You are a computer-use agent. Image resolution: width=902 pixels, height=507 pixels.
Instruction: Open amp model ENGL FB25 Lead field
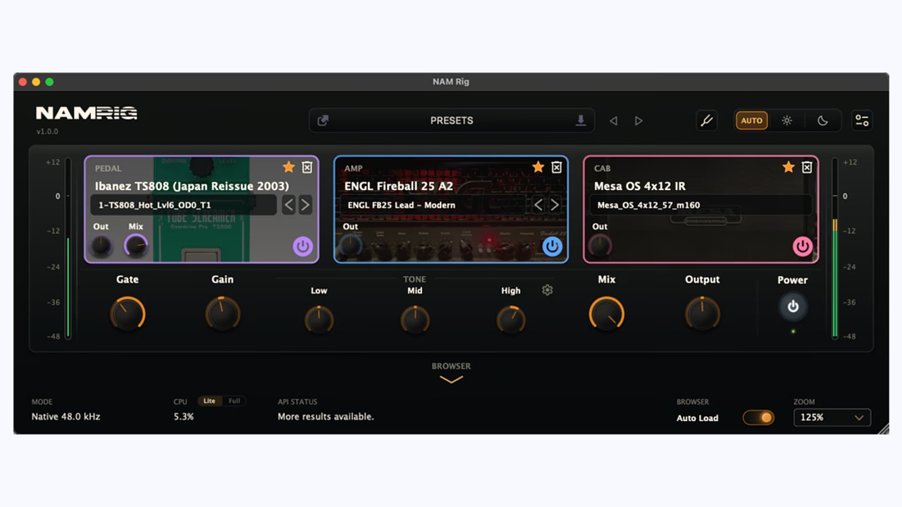(x=433, y=205)
